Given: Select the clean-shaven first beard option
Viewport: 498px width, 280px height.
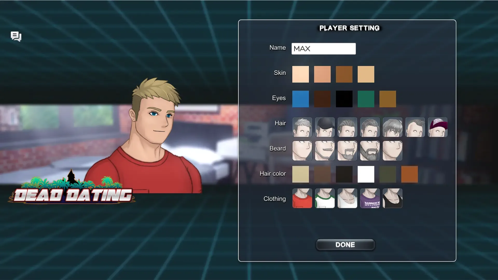Looking at the screenshot, I should [302, 151].
